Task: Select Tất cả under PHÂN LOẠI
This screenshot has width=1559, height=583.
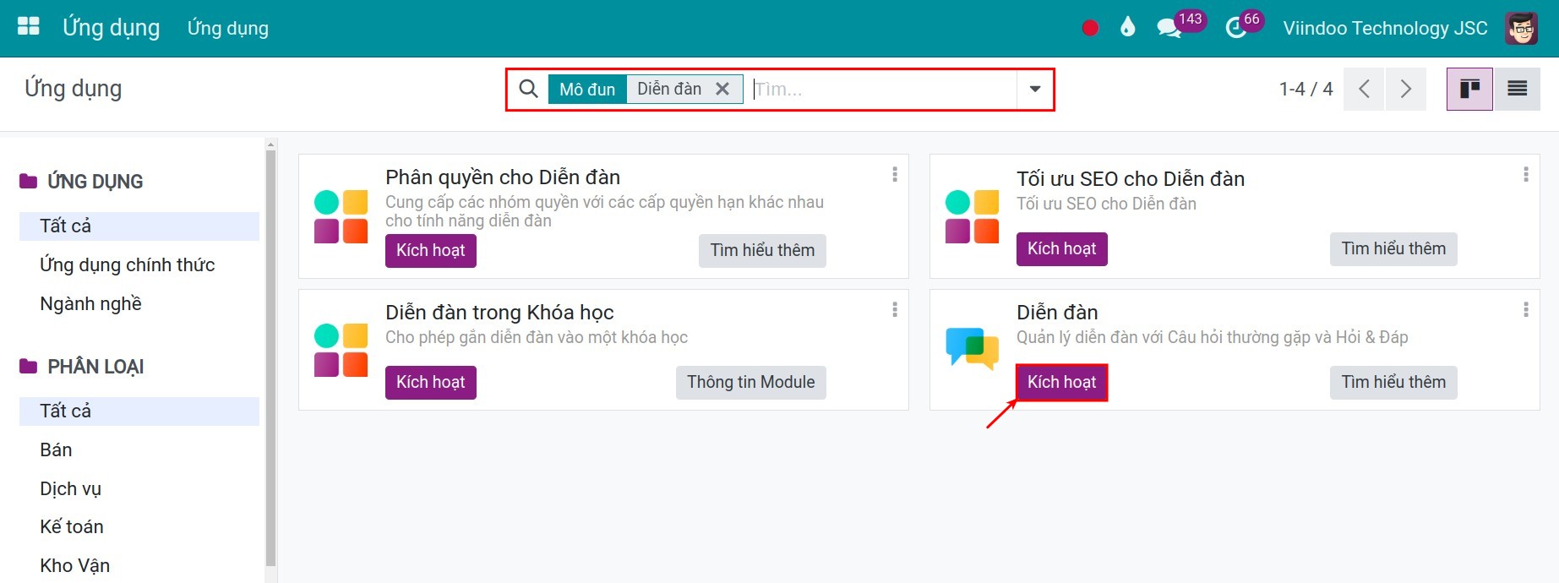Action: (x=139, y=411)
